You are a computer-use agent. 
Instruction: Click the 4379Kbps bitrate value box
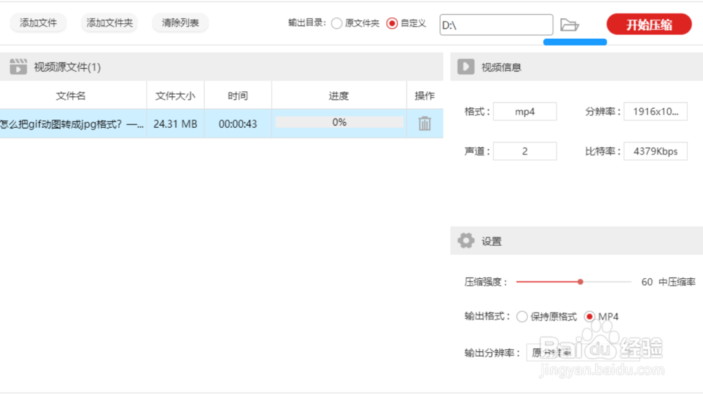click(655, 151)
